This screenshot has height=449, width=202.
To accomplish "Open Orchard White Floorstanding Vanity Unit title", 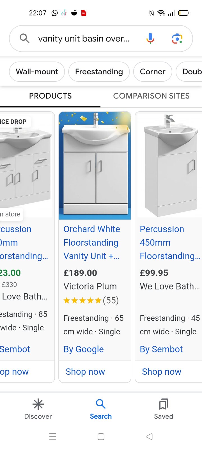I will [92, 242].
